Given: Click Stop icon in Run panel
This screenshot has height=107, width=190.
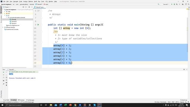Looking at the screenshot, I should [4, 75].
